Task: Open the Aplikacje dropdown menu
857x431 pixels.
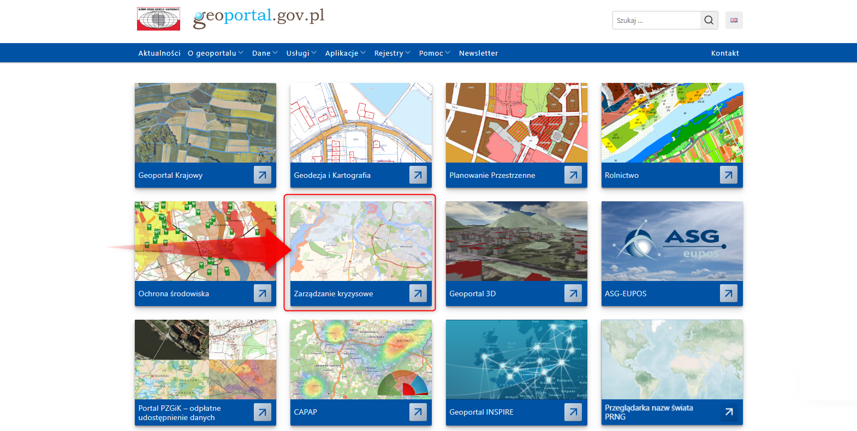Action: (345, 53)
